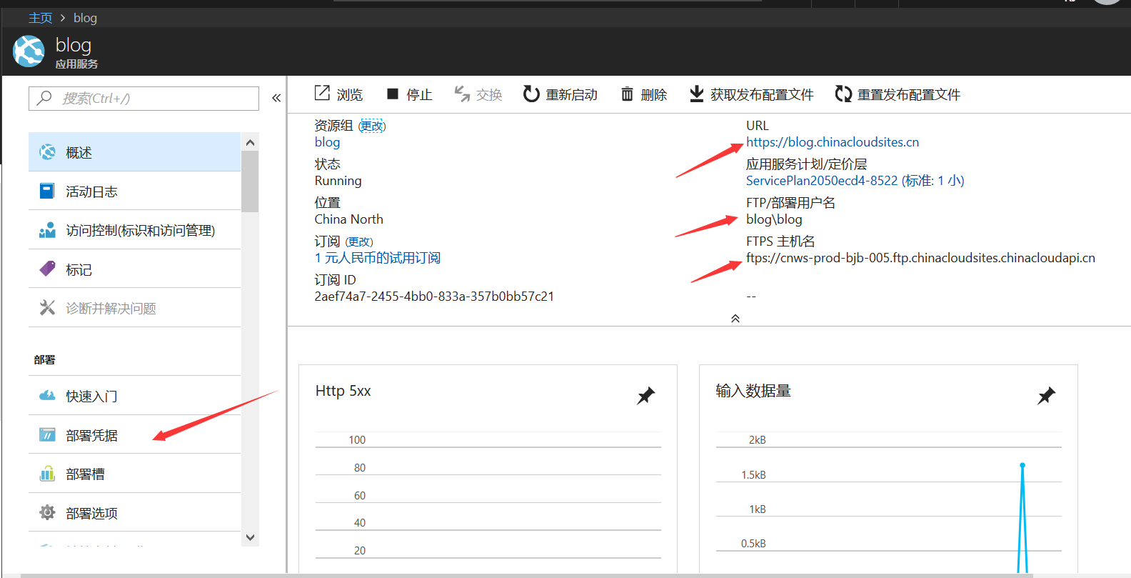Click the sidebar scrollbar thumb
This screenshot has height=578, width=1131.
click(250, 181)
